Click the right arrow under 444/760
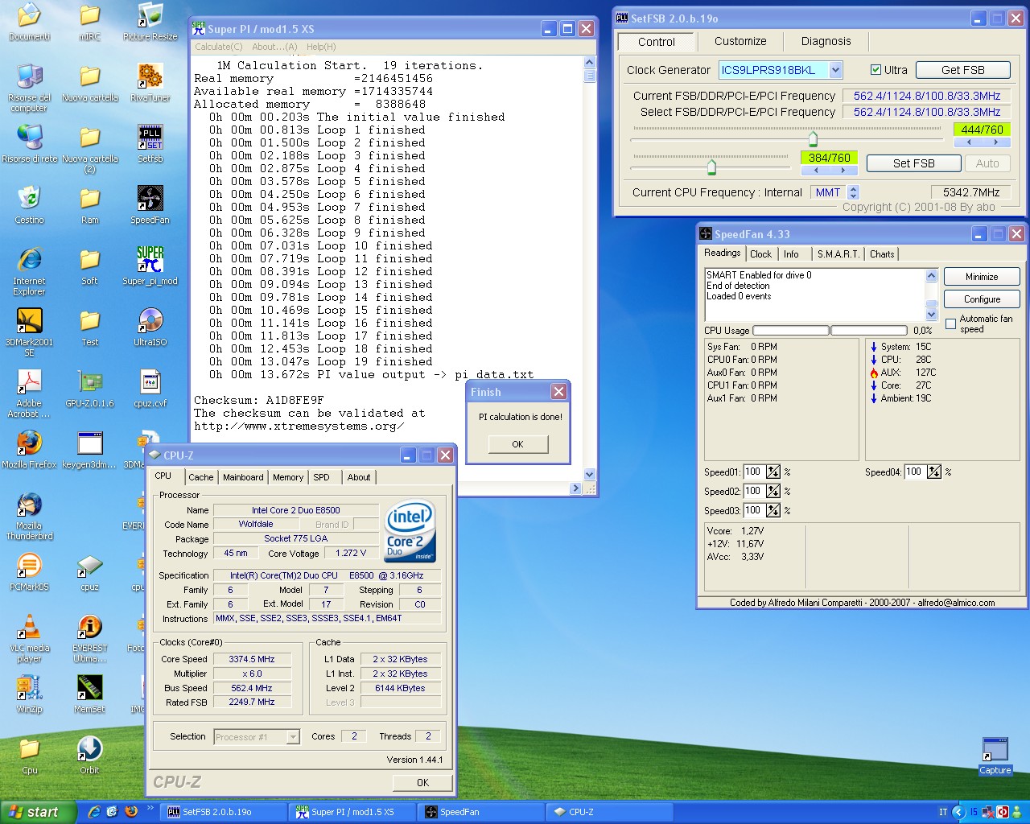The width and height of the screenshot is (1030, 824). click(996, 142)
